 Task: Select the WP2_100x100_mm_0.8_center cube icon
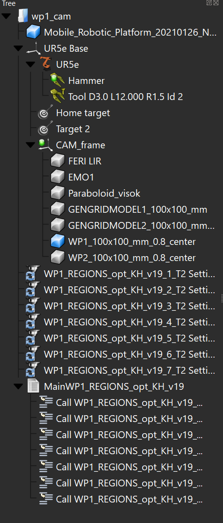57,257
